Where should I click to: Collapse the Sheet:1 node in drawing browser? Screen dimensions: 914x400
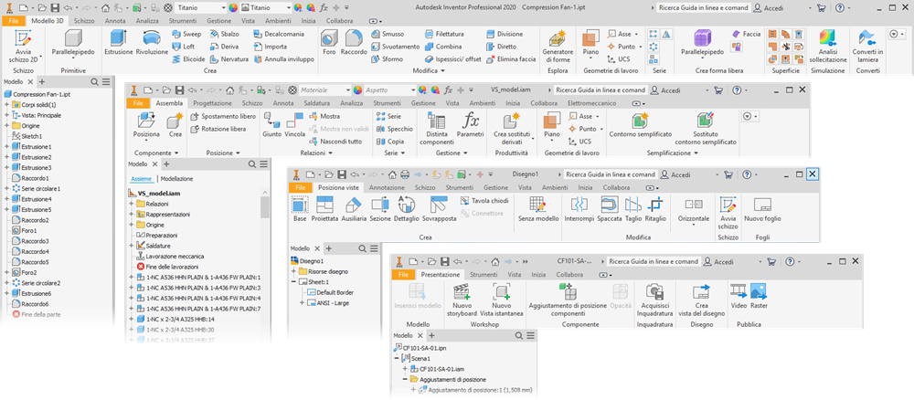coord(293,282)
